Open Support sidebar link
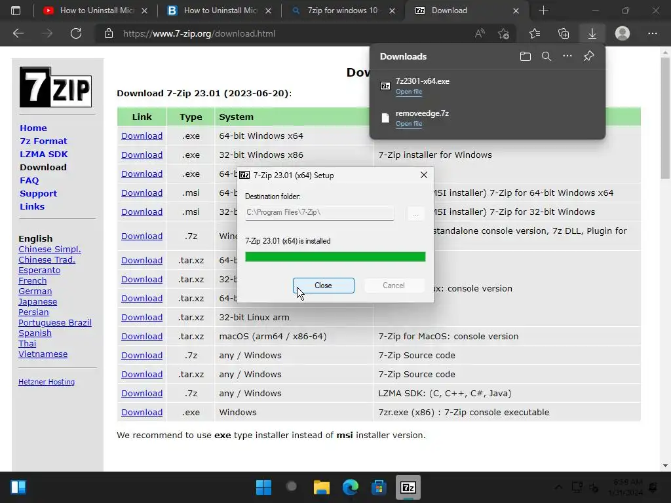Image resolution: width=671 pixels, height=503 pixels. tap(38, 193)
